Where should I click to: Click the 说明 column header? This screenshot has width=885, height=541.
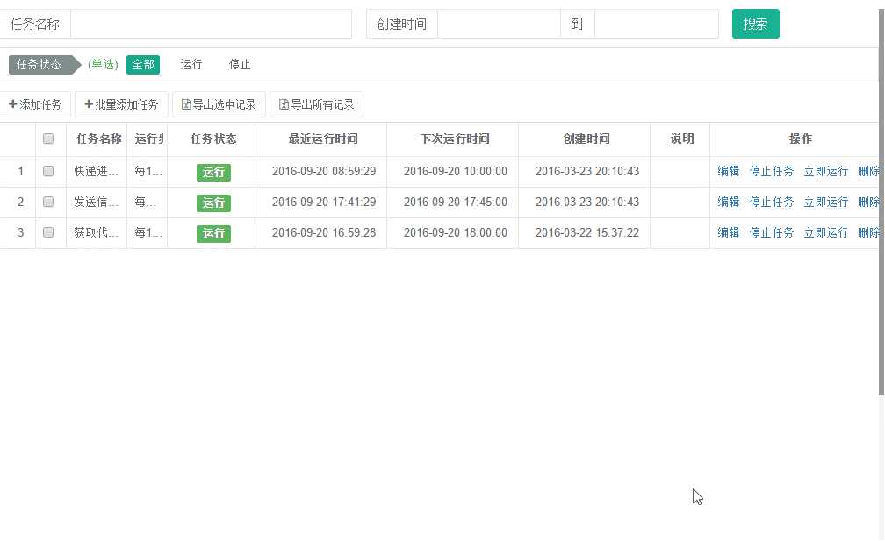click(x=682, y=139)
